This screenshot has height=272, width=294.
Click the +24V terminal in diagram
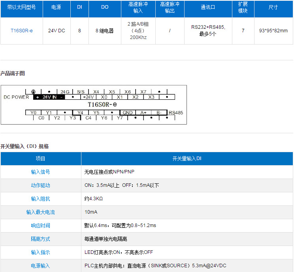[88, 97]
